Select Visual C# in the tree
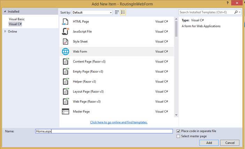Viewport: 245px width, 149px height. (15, 24)
